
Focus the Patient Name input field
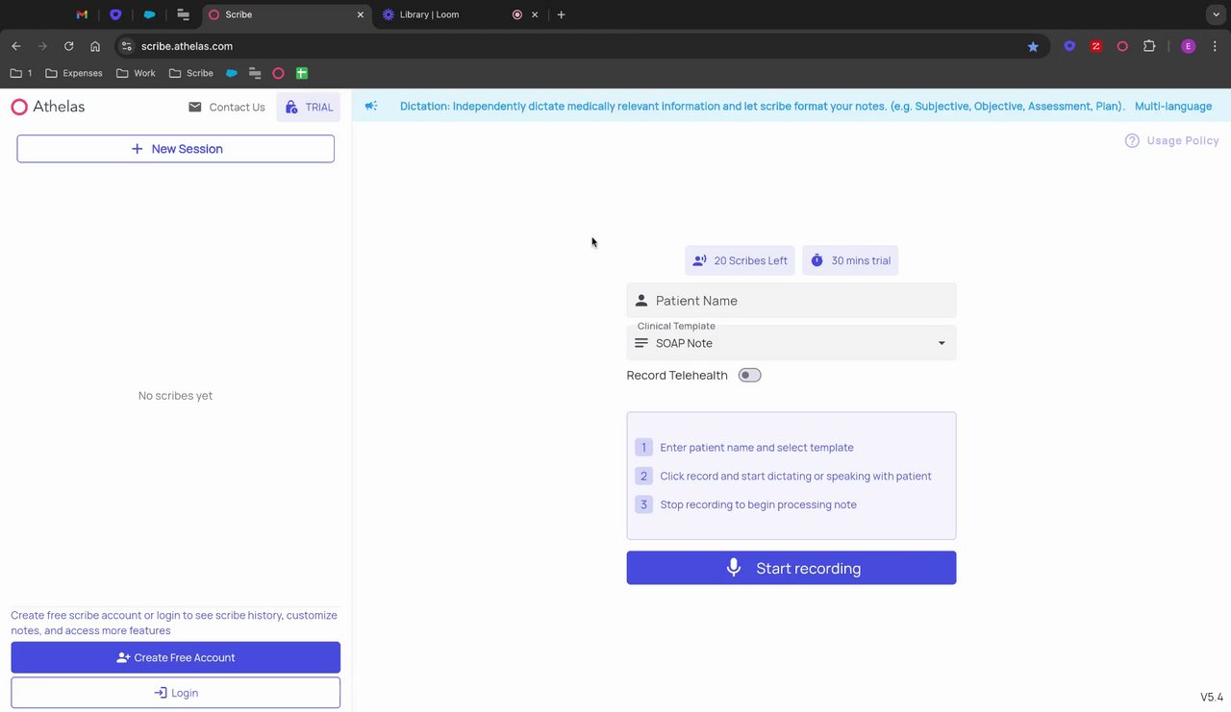point(791,300)
